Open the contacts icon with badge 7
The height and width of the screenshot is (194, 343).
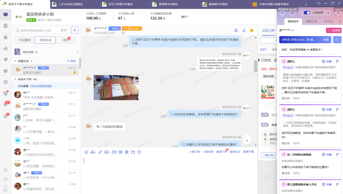tap(6, 116)
